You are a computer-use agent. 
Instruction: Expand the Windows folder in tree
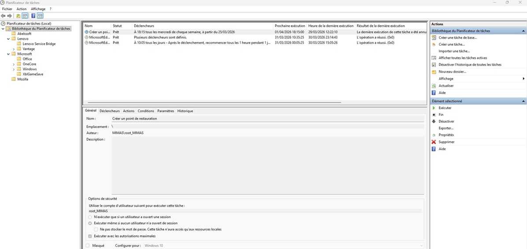(x=14, y=69)
